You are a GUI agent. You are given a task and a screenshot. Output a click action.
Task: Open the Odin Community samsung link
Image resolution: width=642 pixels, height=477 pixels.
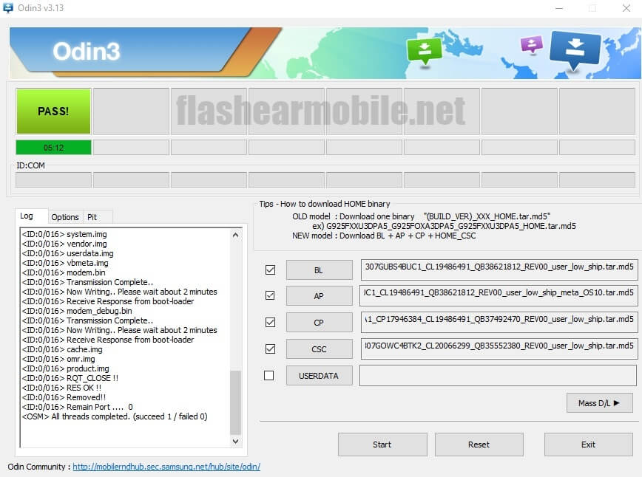(x=166, y=467)
